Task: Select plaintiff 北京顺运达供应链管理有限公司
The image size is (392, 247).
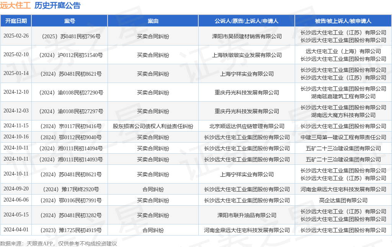Action: [247, 127]
